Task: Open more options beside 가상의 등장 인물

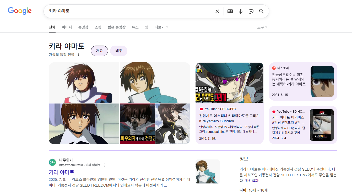Action: pyautogui.click(x=78, y=55)
